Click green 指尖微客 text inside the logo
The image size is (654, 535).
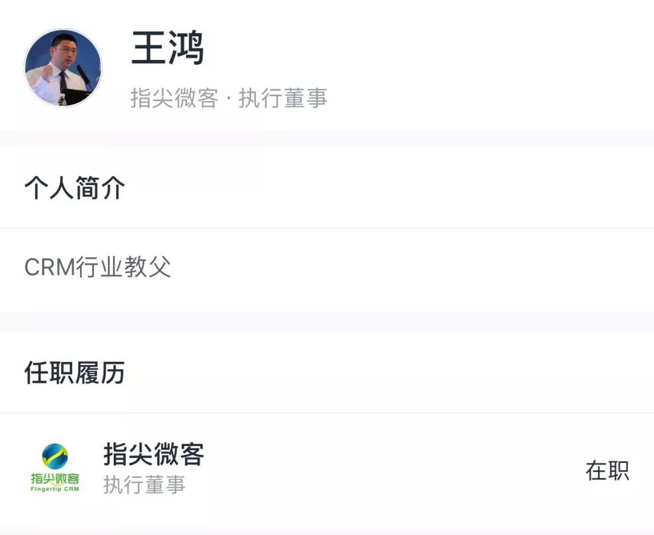55,478
